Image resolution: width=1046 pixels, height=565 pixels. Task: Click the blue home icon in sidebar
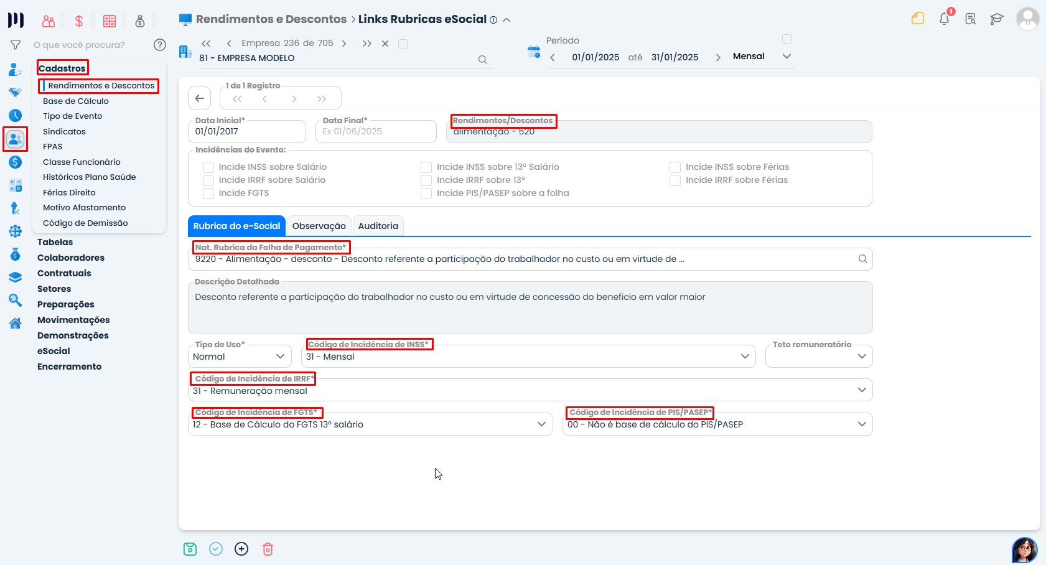[16, 324]
